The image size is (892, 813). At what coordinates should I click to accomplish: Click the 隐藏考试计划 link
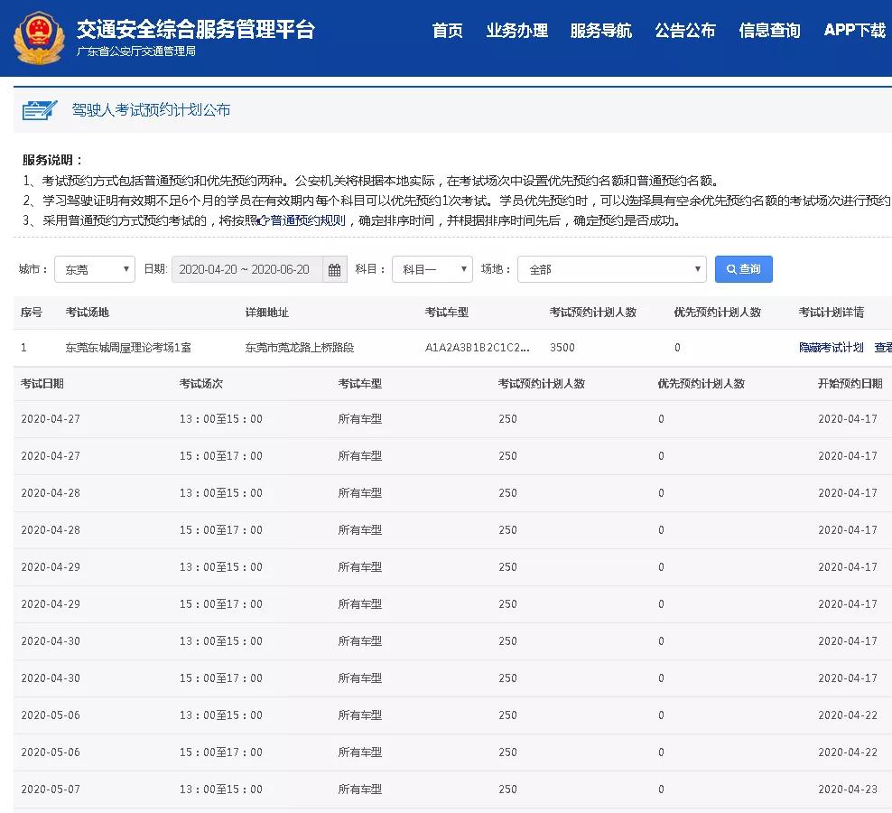pos(832,347)
